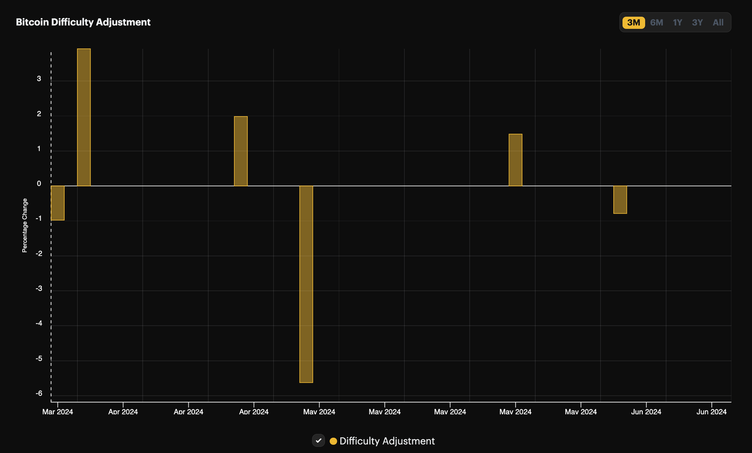Choose the 3Y time range
Viewport: 752px width, 453px height.
click(697, 22)
